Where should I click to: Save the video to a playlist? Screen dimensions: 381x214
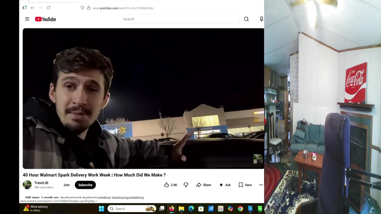coord(245,185)
